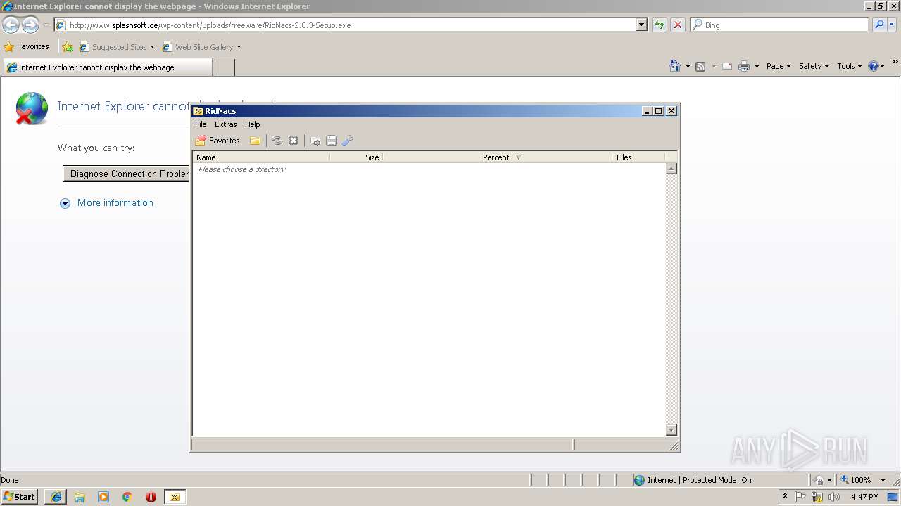
Task: Click the Internet Explorer Back button
Action: [x=11, y=25]
